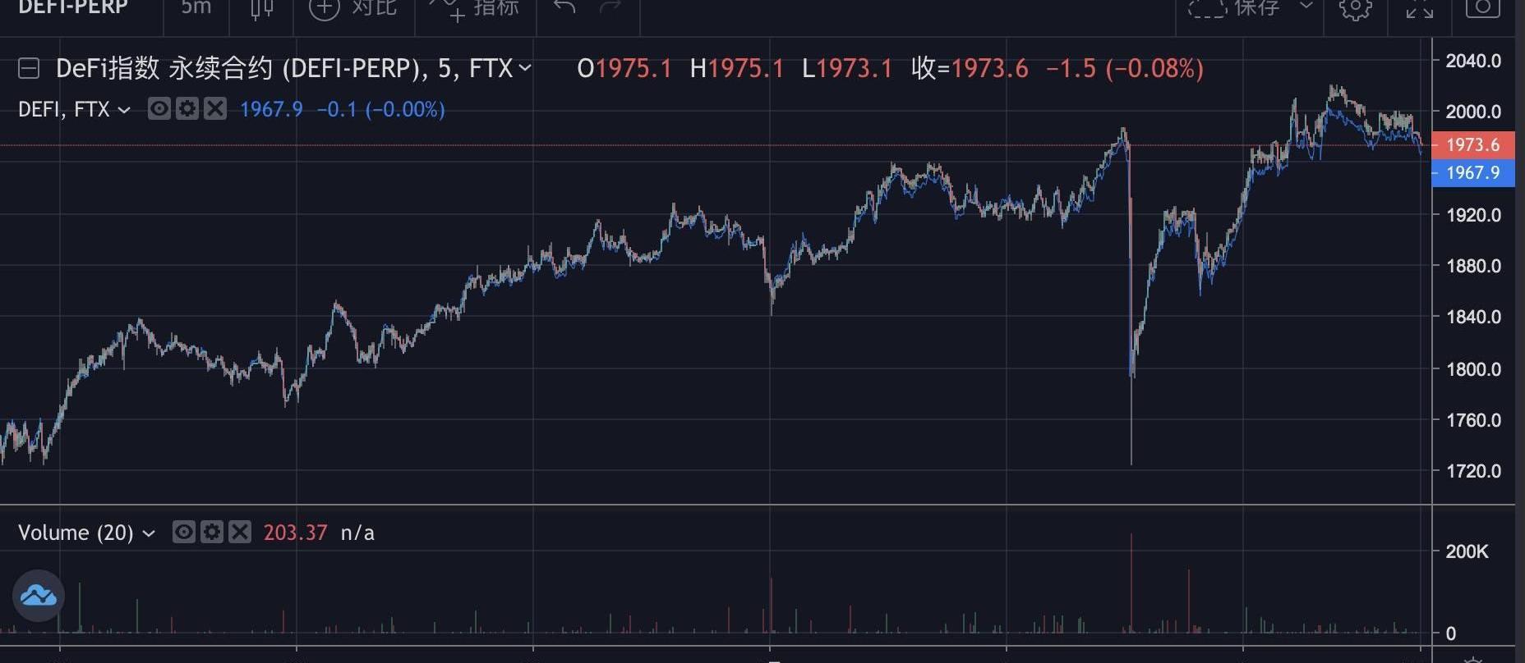1525x663 pixels.
Task: Hide the DEFI, FTX series with eye icon
Action: pyautogui.click(x=159, y=108)
